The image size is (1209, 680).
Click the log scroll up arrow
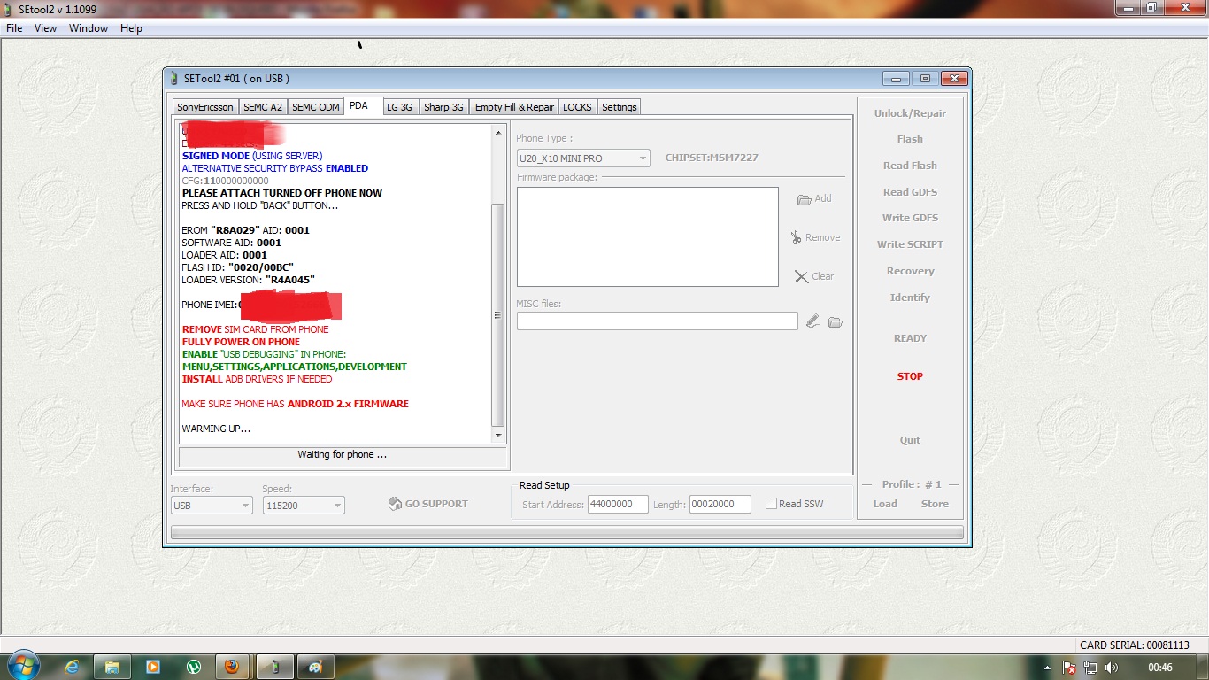[x=498, y=133]
